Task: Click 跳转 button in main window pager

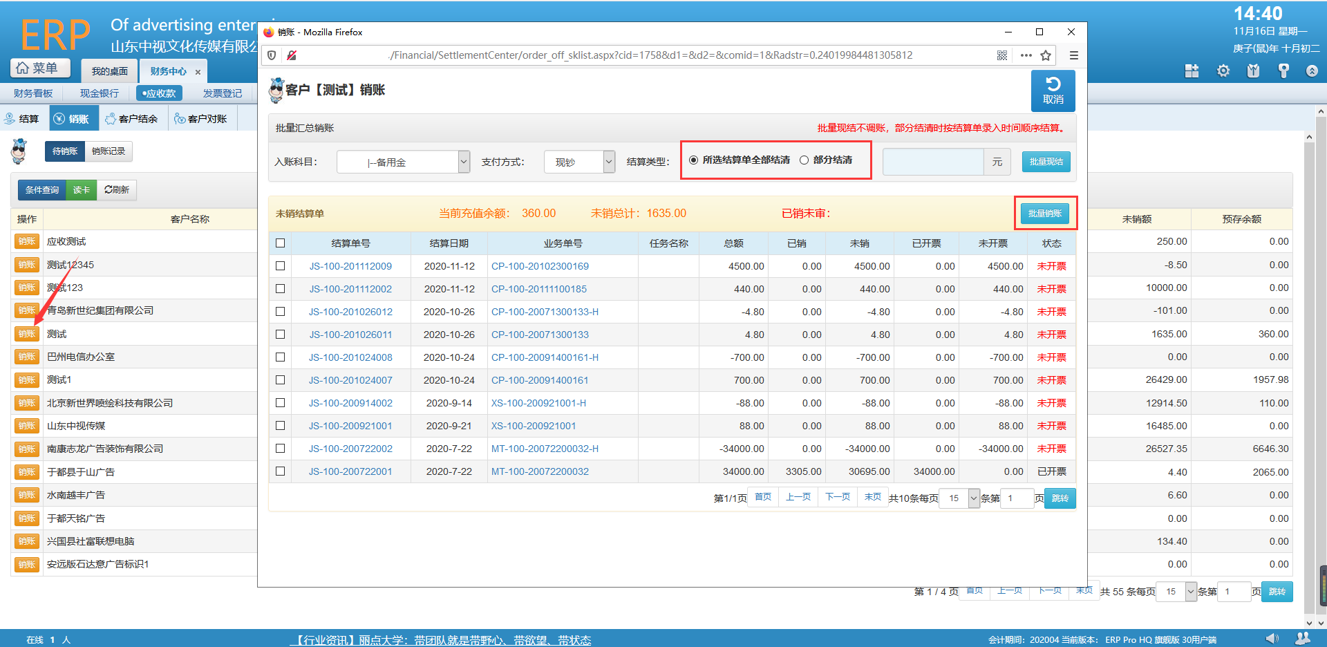Action: point(1277,592)
